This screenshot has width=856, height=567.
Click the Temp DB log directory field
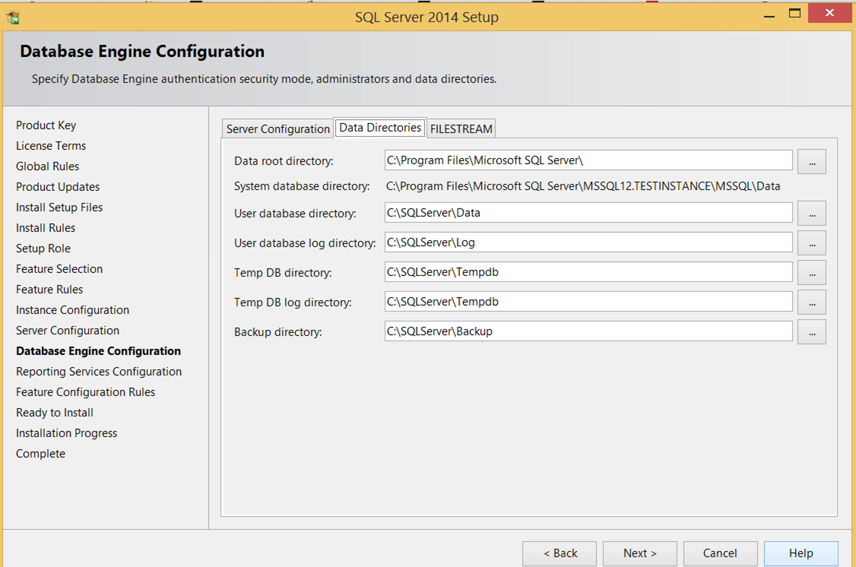[x=588, y=302]
